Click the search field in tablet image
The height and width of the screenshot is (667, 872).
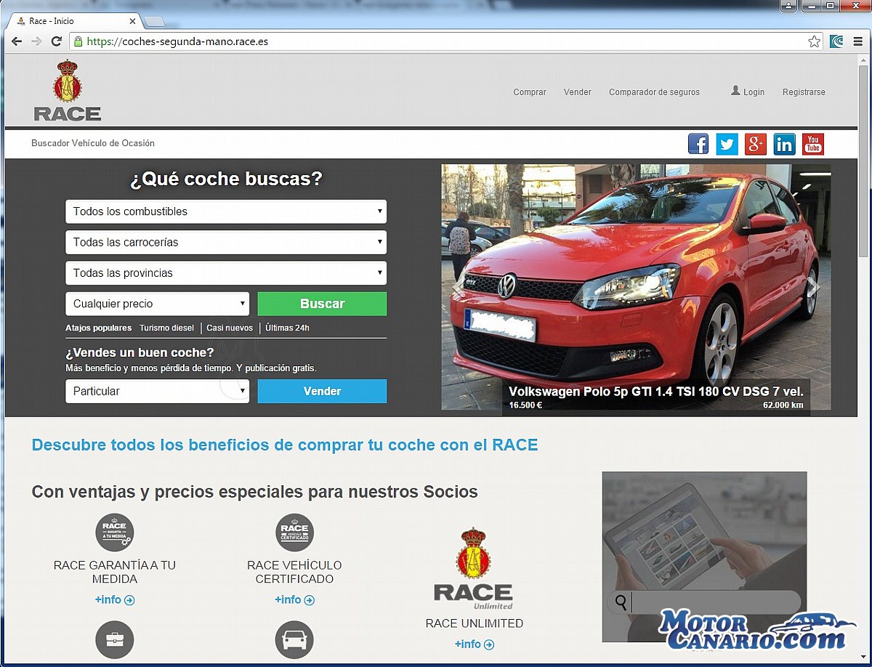tap(716, 602)
